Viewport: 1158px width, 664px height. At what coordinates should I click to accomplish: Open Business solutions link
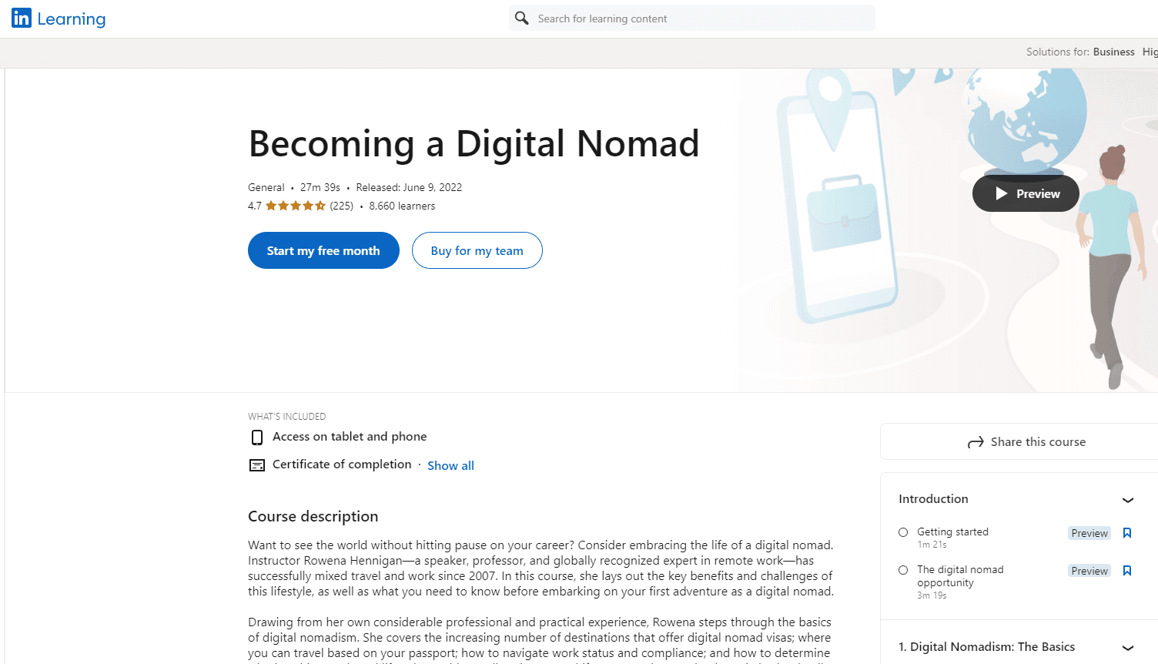click(x=1113, y=52)
